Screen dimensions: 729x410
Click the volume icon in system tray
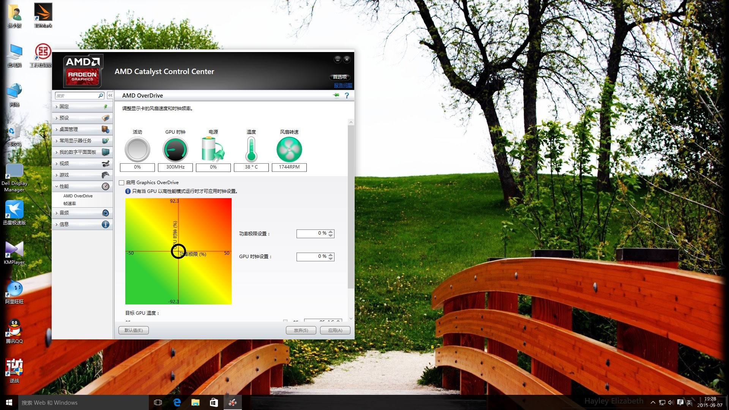671,402
